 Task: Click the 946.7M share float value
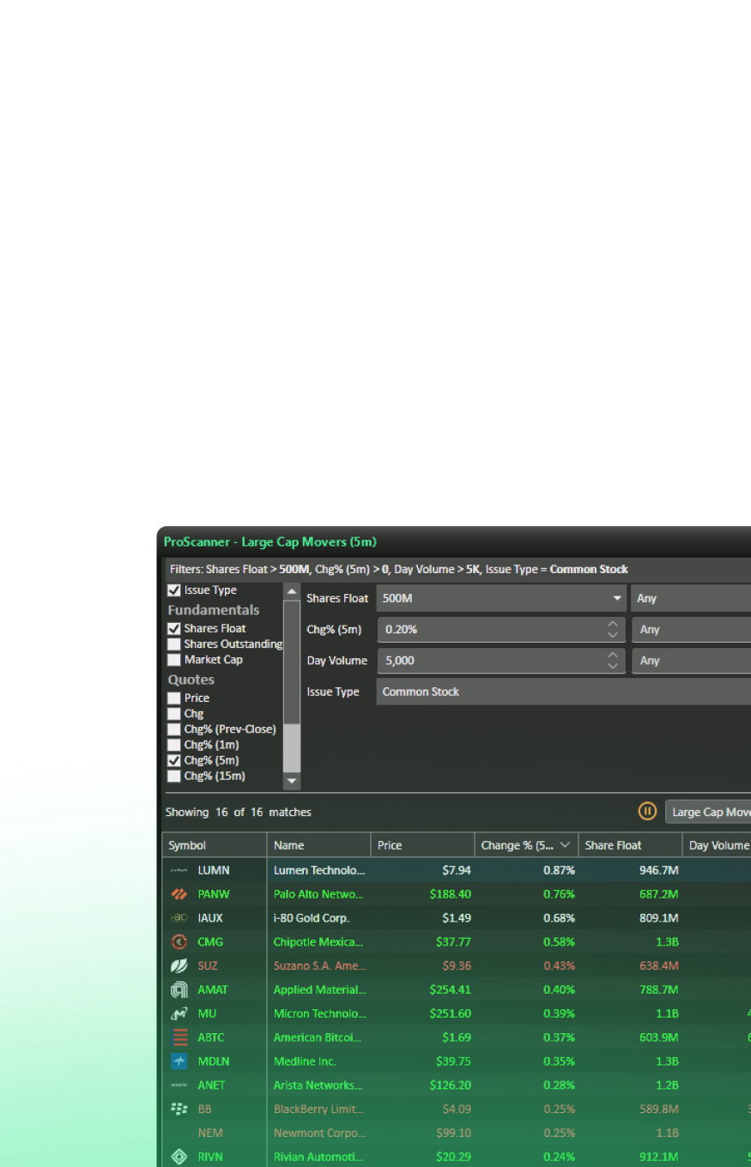[659, 869]
